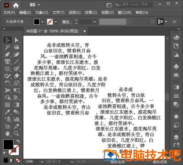Viewport: 183px width, 165px height.
Task: Select the Symbol Sprayer tool
Action: (x=7, y=119)
